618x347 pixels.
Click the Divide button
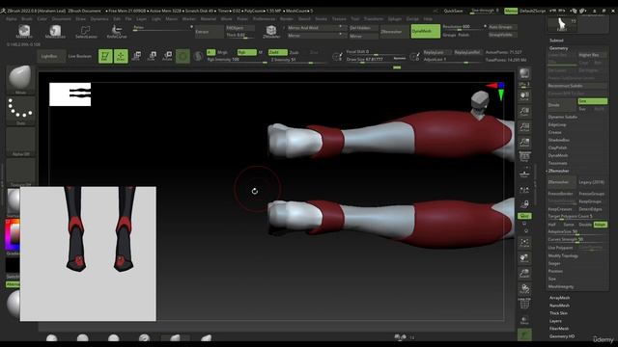[x=562, y=105]
